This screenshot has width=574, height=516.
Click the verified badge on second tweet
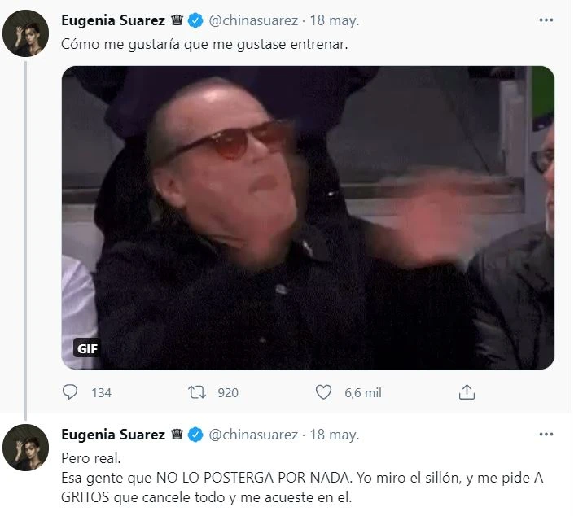[x=195, y=435]
